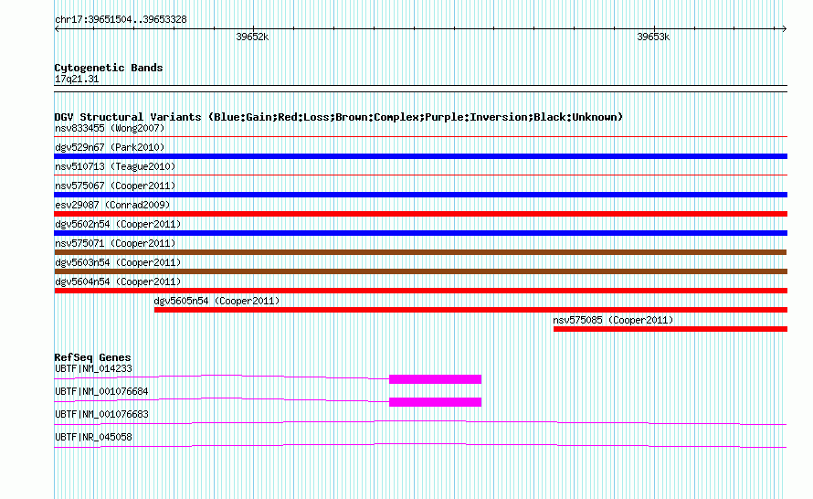Screen dimensions: 813x499
Task: Click the nsv833455 (Wong2007) label
Action: [110, 128]
